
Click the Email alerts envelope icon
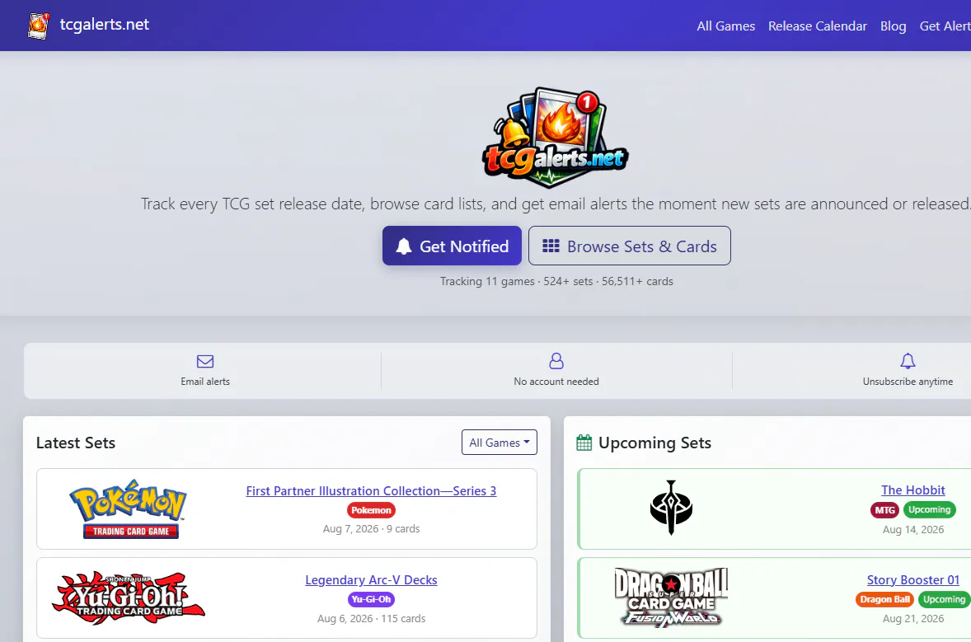pyautogui.click(x=205, y=361)
